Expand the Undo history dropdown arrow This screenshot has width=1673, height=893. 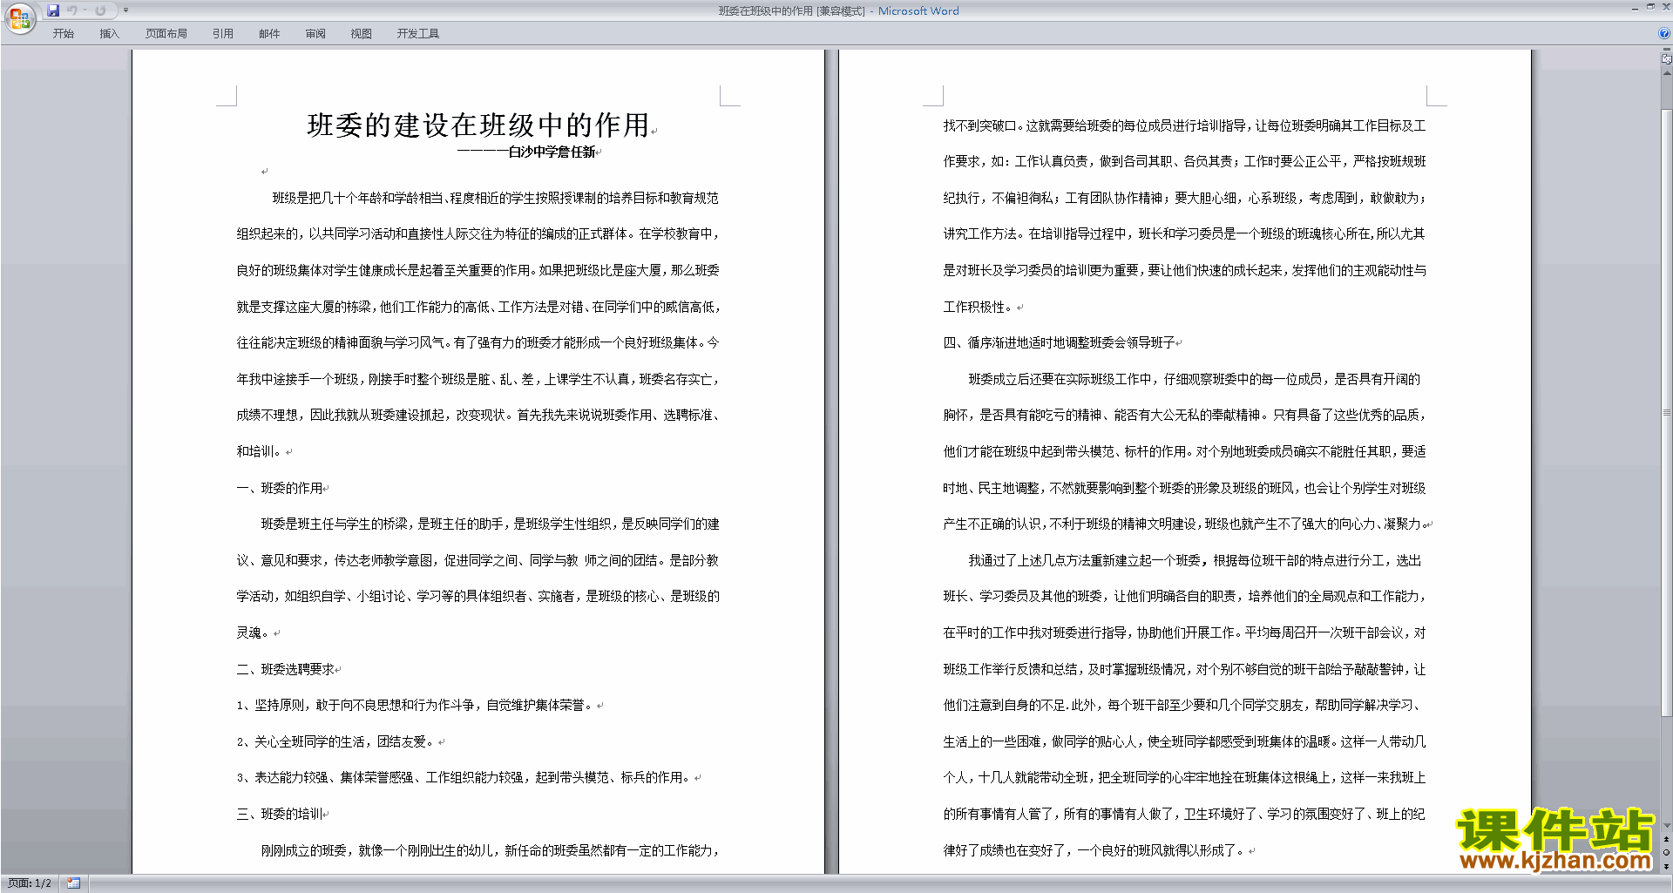[x=85, y=10]
